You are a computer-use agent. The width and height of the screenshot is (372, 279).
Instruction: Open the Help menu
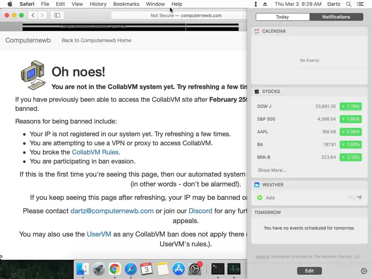177,4
